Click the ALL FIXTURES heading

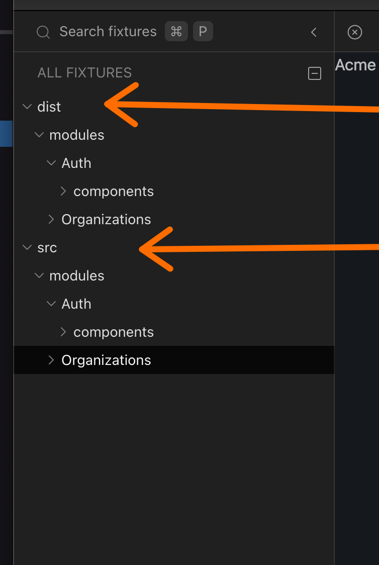(84, 73)
